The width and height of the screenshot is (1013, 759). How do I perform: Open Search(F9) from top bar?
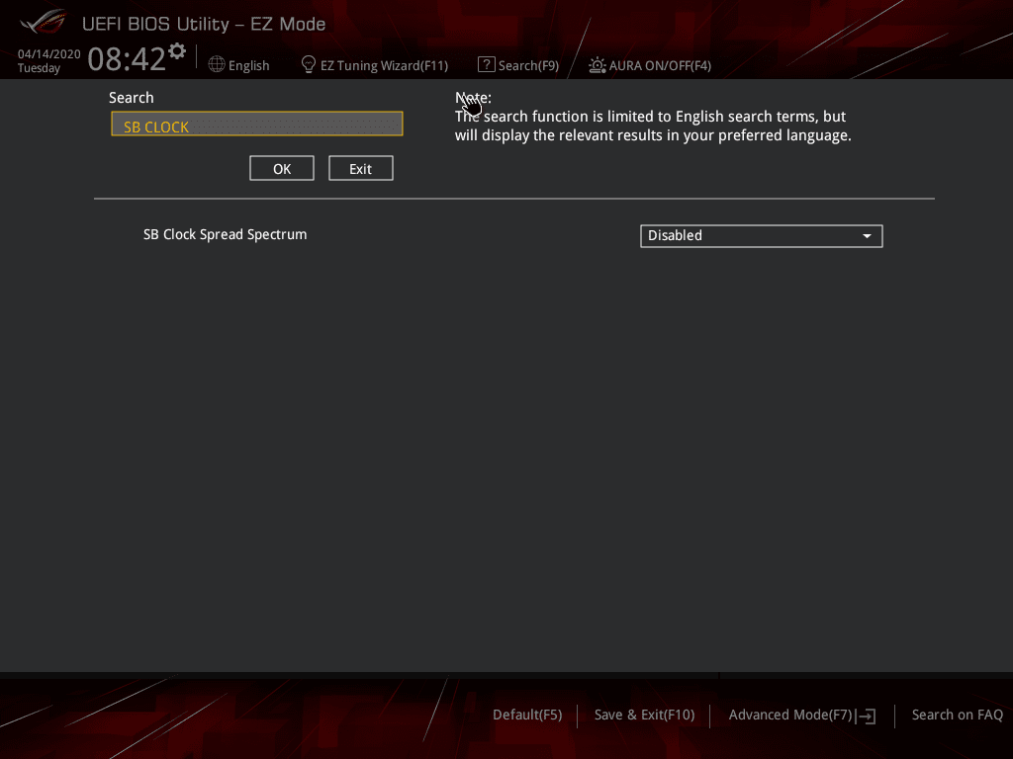coord(528,65)
